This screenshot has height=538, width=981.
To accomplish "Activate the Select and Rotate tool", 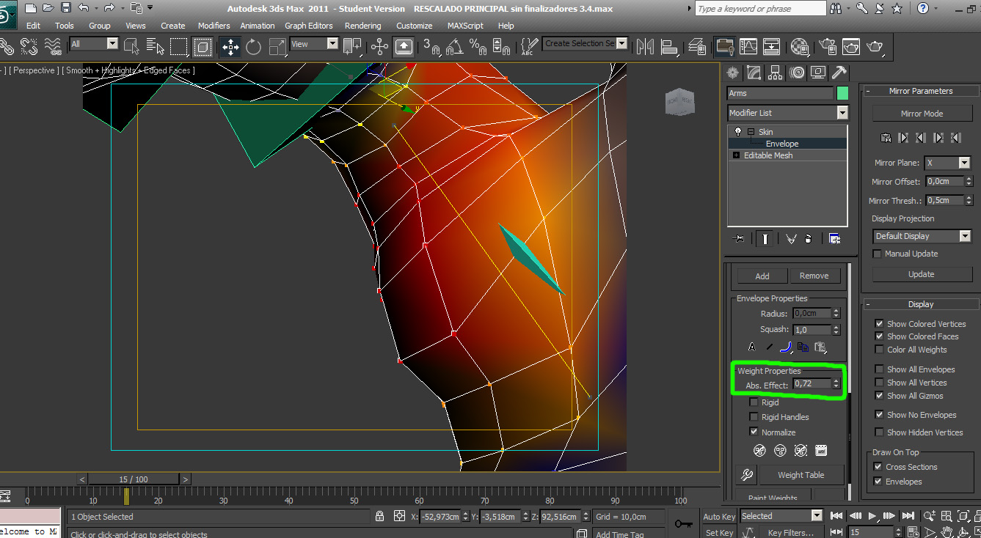I will (254, 48).
